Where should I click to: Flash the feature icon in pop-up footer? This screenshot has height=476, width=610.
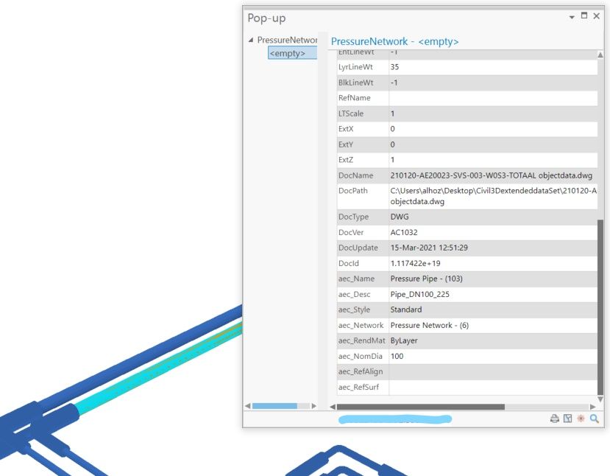[x=581, y=419]
